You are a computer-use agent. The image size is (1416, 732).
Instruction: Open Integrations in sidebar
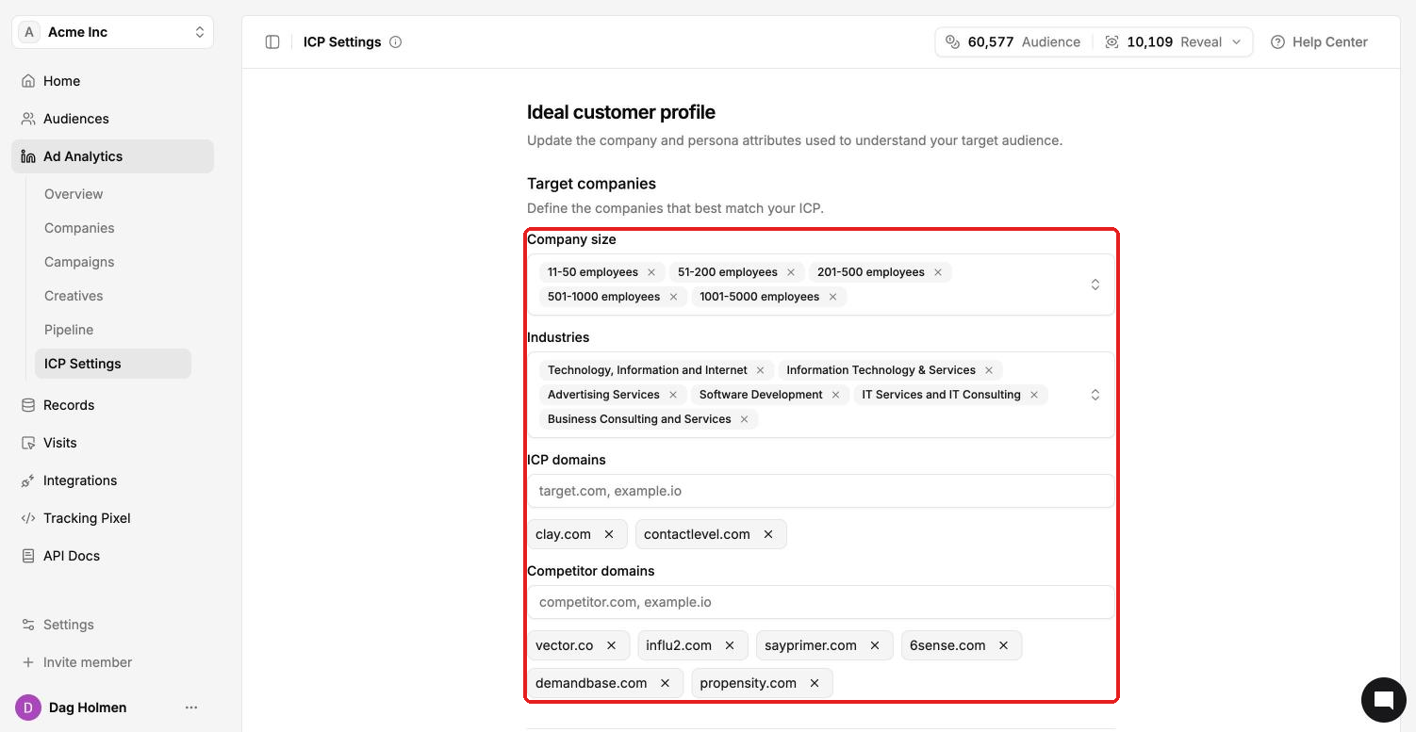[113, 480]
